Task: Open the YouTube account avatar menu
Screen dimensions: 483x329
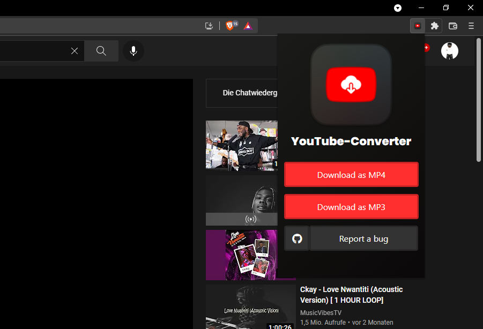Action: pyautogui.click(x=449, y=51)
